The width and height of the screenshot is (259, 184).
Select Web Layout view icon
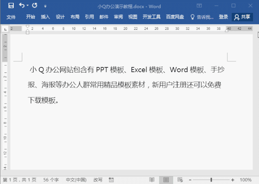tap(180, 180)
